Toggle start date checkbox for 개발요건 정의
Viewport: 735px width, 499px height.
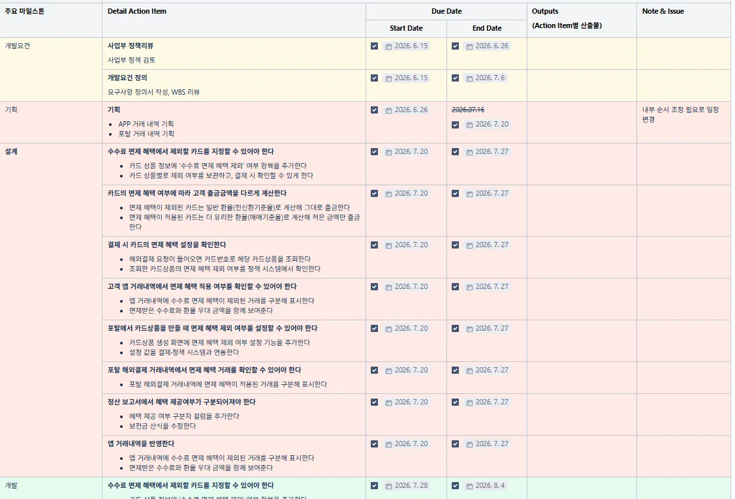[374, 78]
